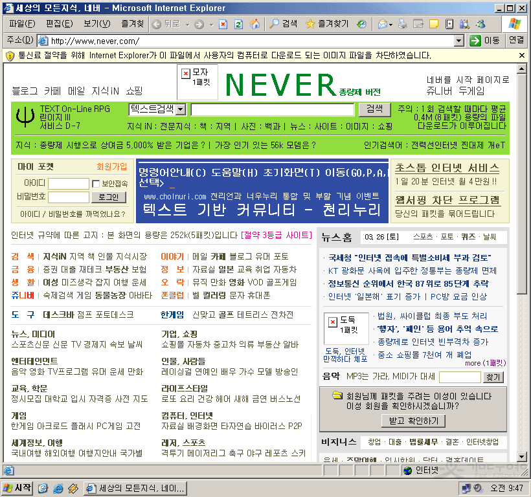Click the page scrollbar down arrow

point(521,457)
